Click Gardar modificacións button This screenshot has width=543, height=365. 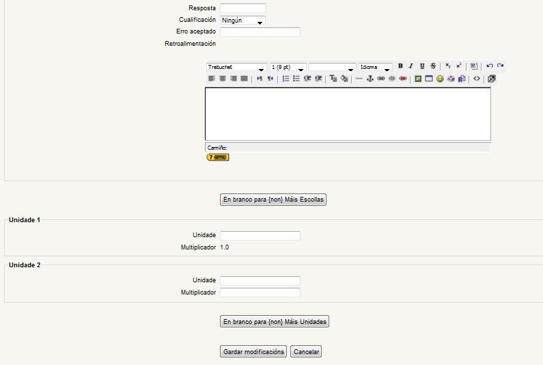coord(253,352)
